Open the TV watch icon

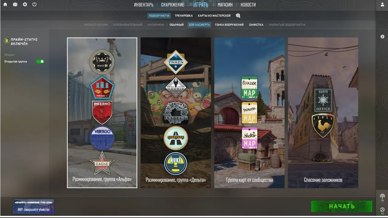pos(15,5)
